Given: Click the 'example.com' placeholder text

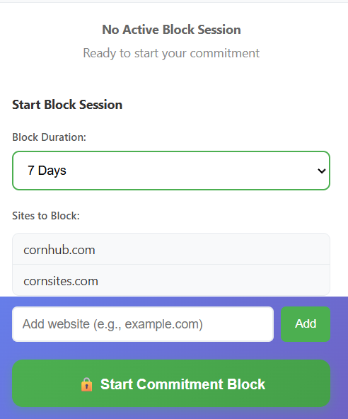Looking at the screenshot, I should (163, 324).
